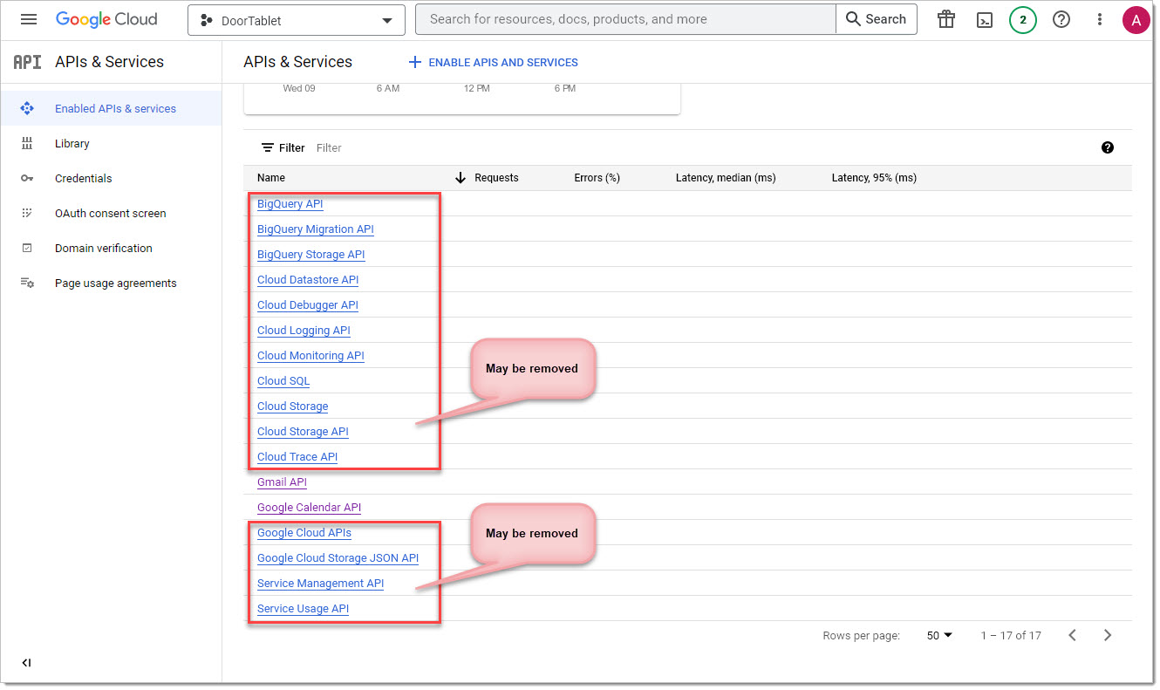Open the main navigation hamburger menu
The image size is (1160, 690).
tap(29, 19)
